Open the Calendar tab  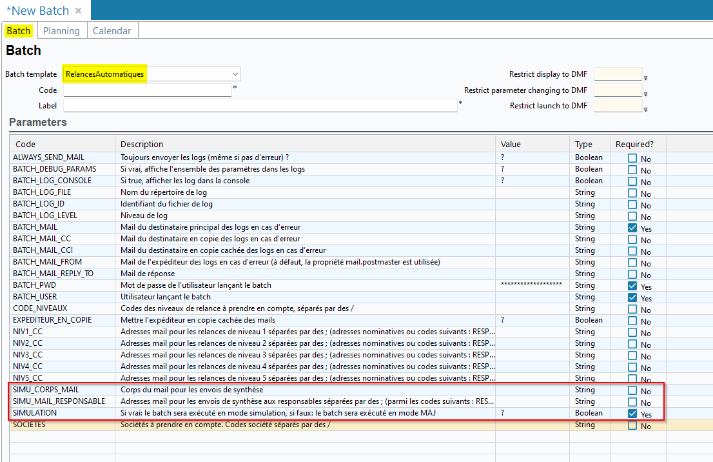coord(112,31)
